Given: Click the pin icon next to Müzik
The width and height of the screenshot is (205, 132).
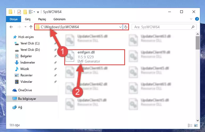Looking at the screenshot, I should point(55,69).
